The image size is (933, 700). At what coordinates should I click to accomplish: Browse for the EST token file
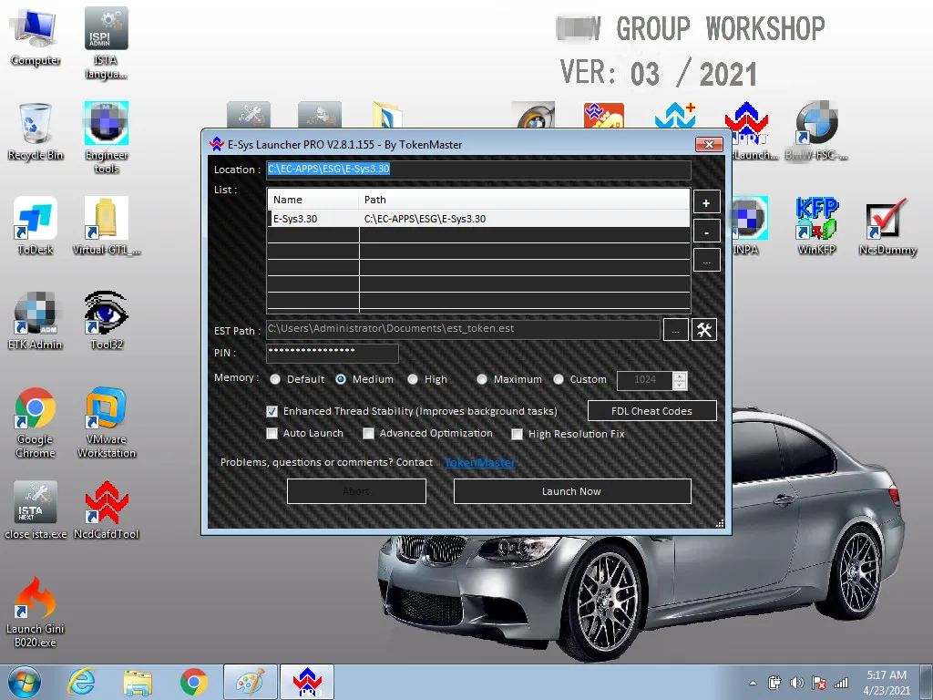pos(675,330)
